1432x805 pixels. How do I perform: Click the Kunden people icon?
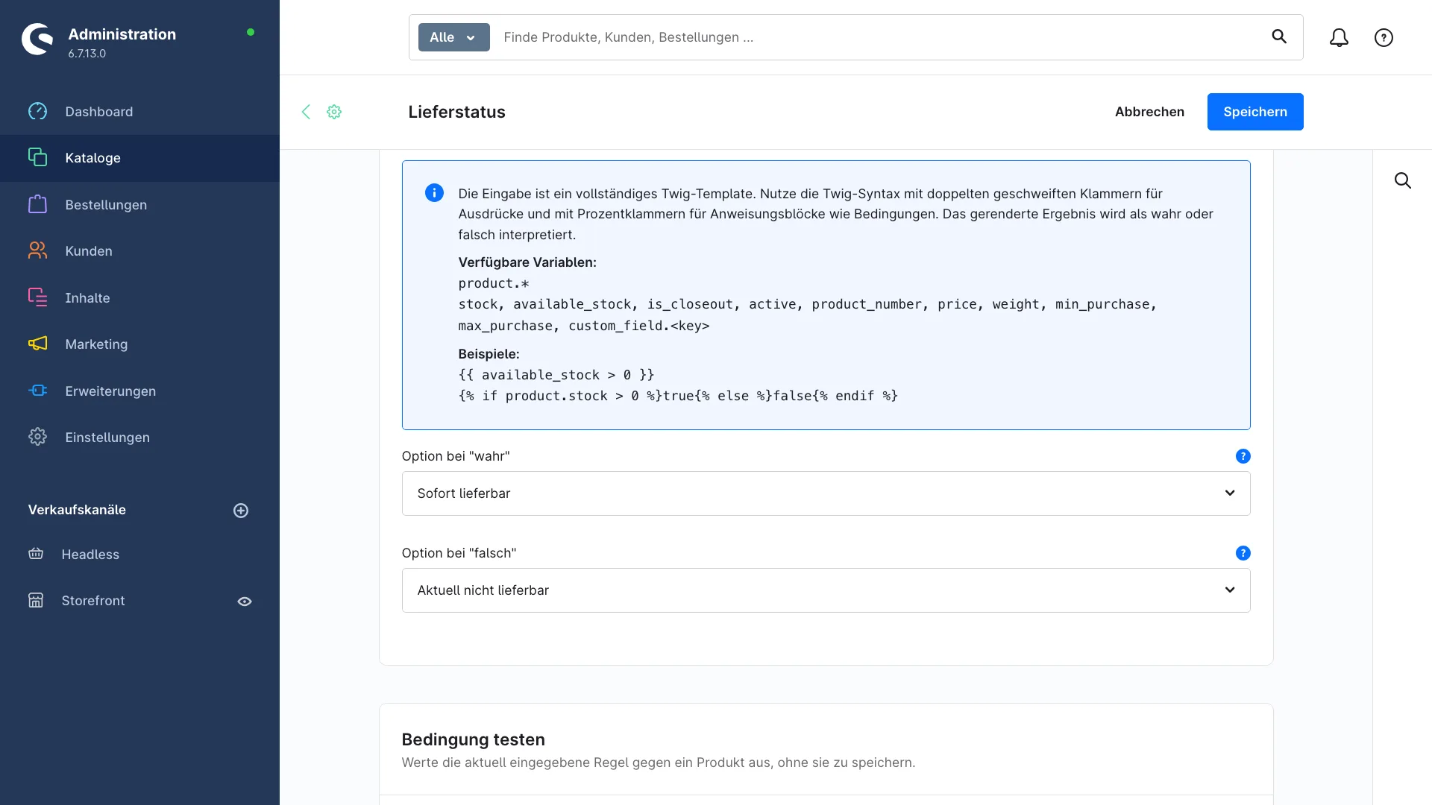point(37,250)
